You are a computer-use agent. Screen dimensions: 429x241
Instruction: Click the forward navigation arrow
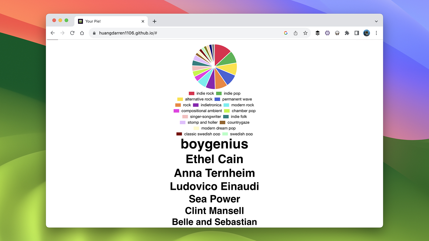click(x=62, y=33)
